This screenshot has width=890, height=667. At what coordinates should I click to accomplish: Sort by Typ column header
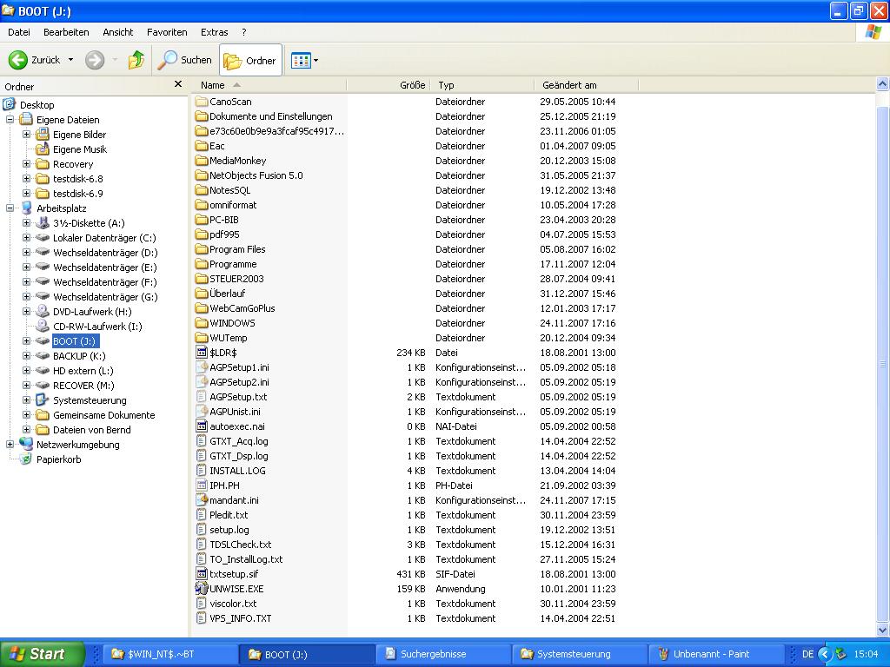click(482, 85)
